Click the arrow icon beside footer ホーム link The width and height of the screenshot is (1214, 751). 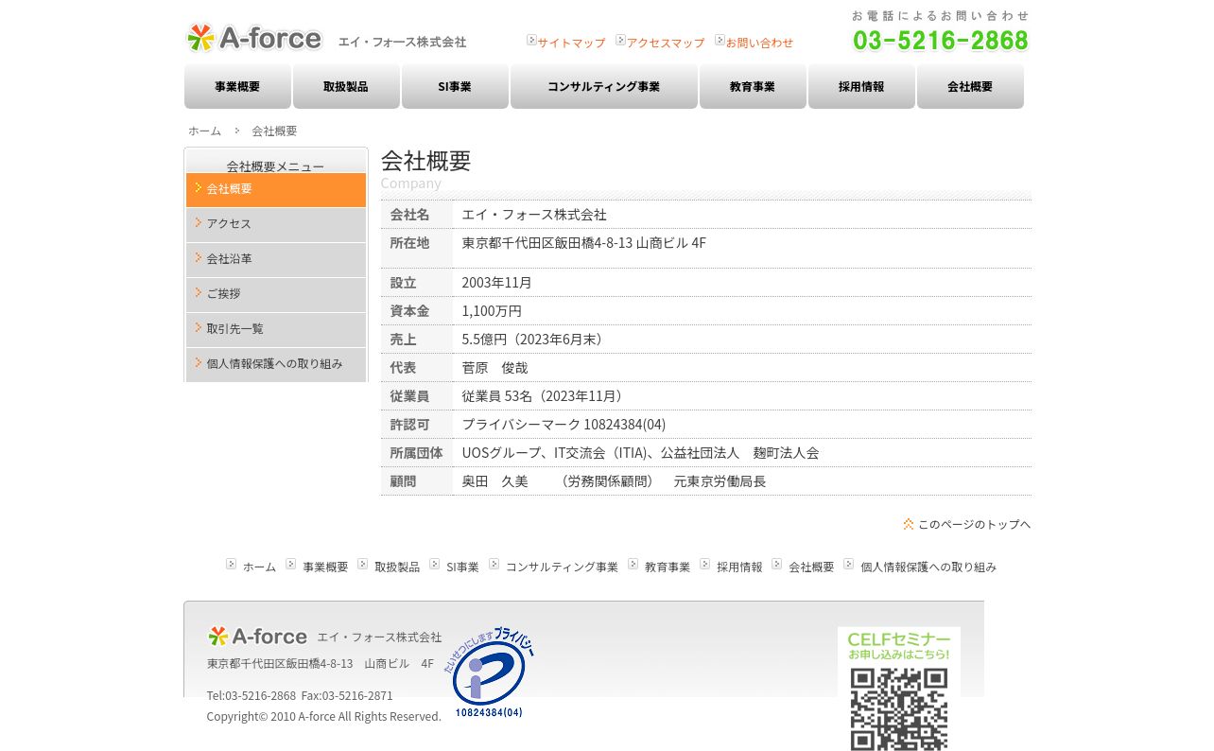[x=231, y=564]
